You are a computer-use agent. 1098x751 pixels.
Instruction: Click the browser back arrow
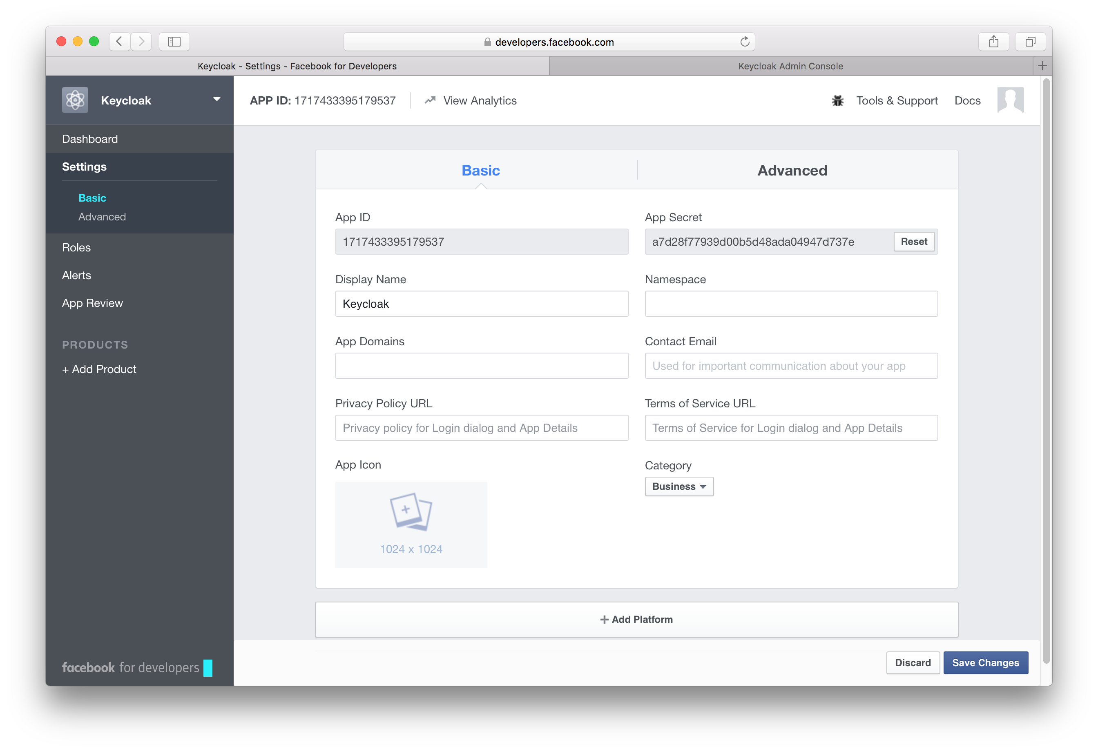[120, 42]
